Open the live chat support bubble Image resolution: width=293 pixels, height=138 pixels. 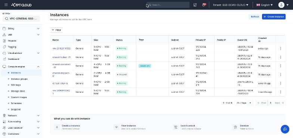(x=285, y=129)
